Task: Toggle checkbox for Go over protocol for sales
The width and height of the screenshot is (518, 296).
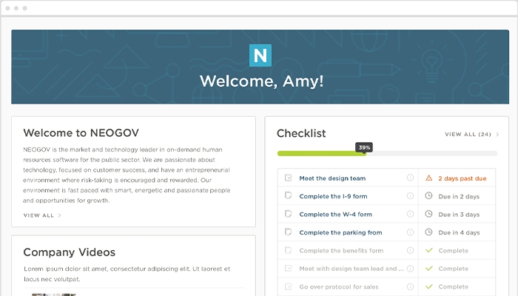Action: pos(289,287)
